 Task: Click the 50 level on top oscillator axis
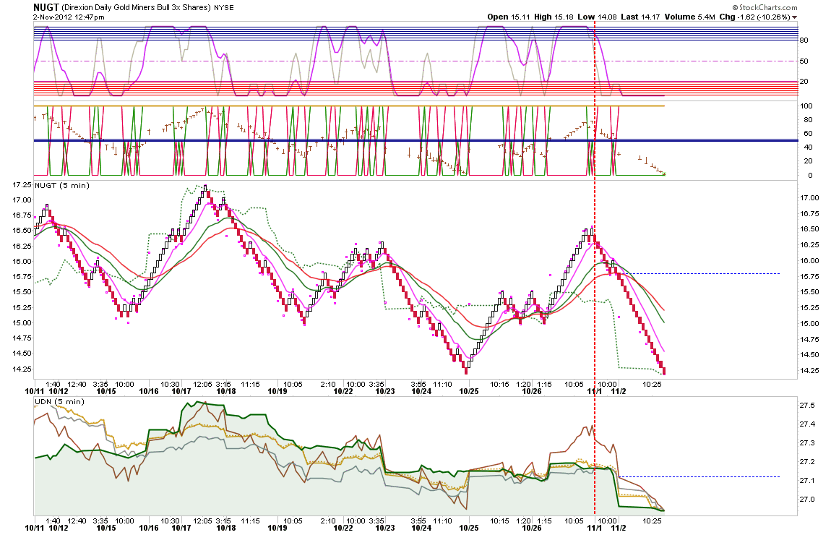click(x=804, y=61)
